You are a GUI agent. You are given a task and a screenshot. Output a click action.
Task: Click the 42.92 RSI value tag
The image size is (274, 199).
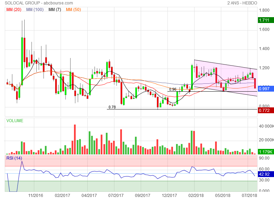[x=266, y=174]
